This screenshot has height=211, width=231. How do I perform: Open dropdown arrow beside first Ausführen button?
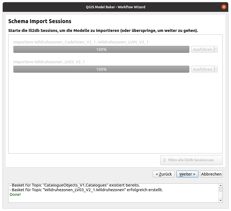[x=216, y=50]
